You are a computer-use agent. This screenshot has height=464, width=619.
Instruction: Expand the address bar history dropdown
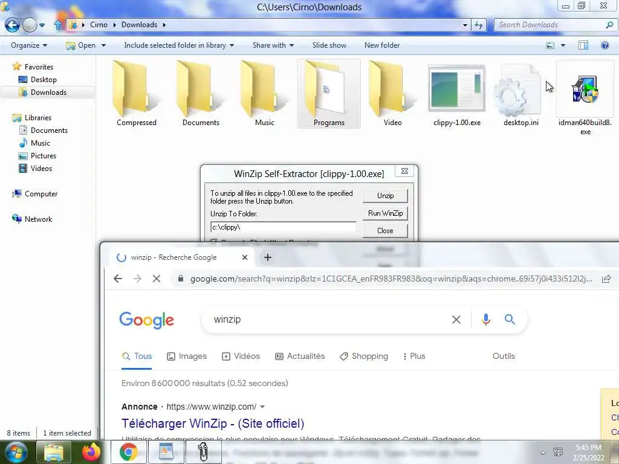coord(465,25)
